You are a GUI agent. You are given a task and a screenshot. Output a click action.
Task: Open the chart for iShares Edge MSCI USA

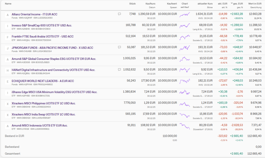[185, 92]
